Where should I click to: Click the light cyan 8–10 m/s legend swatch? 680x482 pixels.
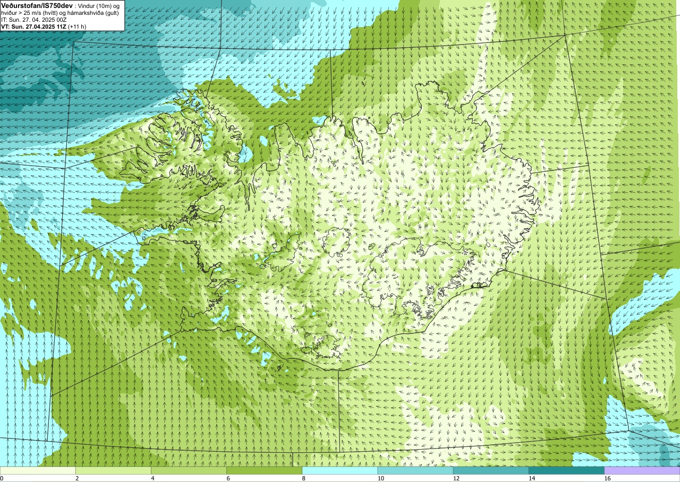(339, 470)
